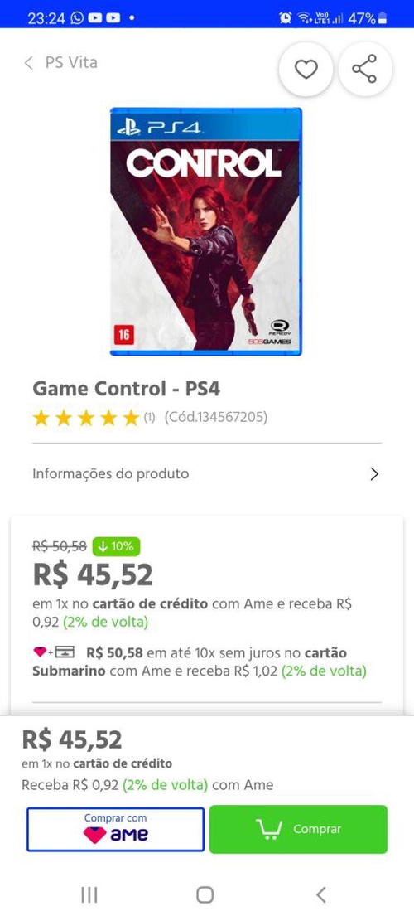Image resolution: width=414 pixels, height=921 pixels.
Task: Go back using PS Vita chevron
Action: 28,63
